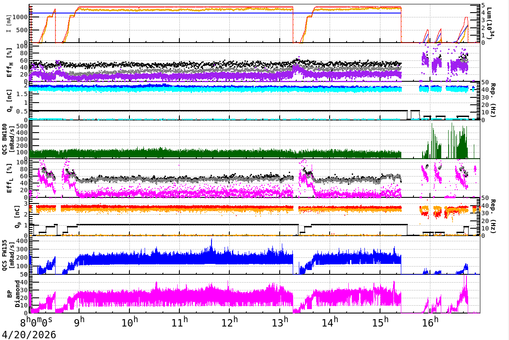This screenshot has width=509, height=340.
Task: Click the Q_p [nC] axis title
Action: 17,217
